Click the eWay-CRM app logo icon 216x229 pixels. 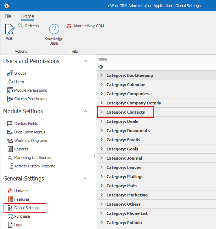coord(7,6)
